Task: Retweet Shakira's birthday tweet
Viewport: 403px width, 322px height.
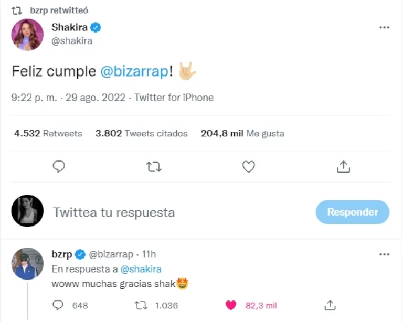Action: click(154, 167)
